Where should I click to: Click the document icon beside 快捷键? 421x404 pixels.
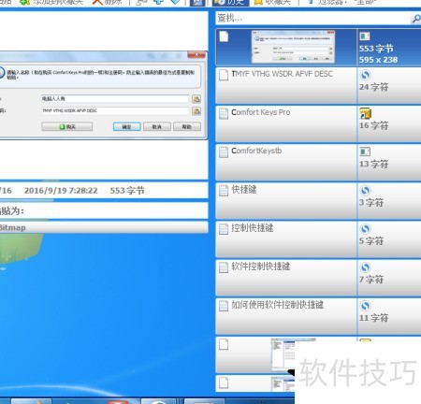click(224, 191)
